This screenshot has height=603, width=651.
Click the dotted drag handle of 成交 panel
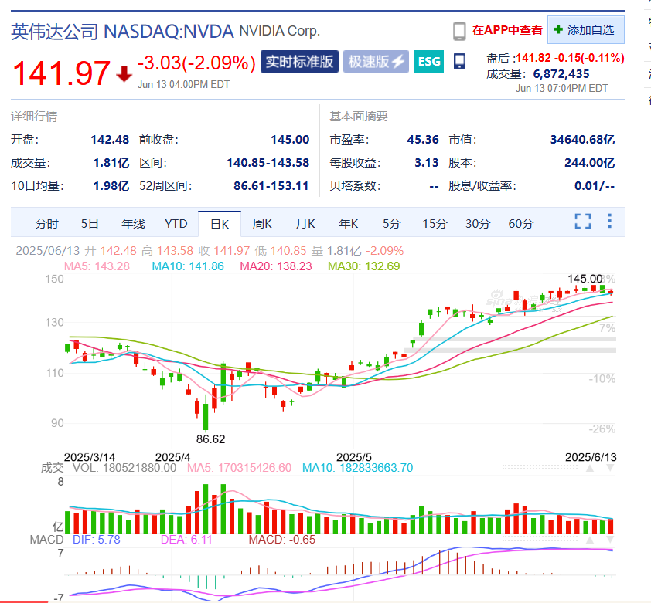pos(540,467)
